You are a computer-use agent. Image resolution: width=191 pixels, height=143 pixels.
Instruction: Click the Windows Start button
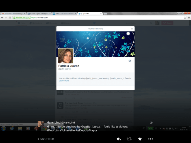point(3,128)
